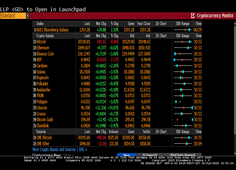The width and height of the screenshot is (236, 170).
Task: Click the % Chg header in the Index row
Action: pyautogui.click(x=114, y=24)
